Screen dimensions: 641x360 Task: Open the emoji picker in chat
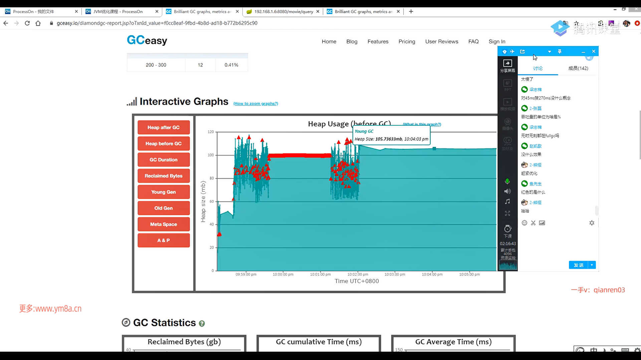click(524, 223)
